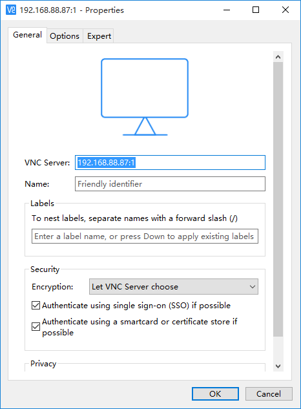This screenshot has width=301, height=409.
Task: Click the 'Name:' label
Action: tap(37, 184)
